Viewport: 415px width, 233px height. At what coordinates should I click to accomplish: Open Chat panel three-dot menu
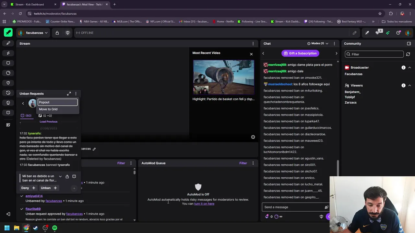click(334, 43)
